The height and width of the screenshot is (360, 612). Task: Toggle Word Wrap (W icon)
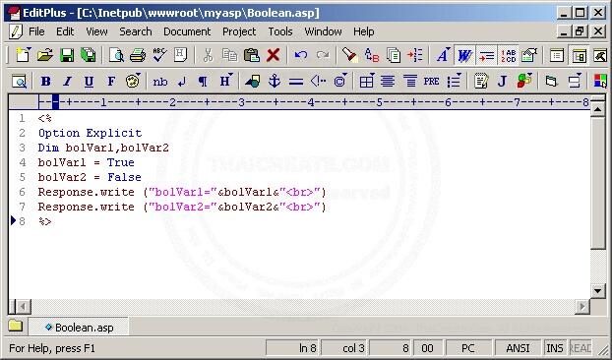coord(464,55)
